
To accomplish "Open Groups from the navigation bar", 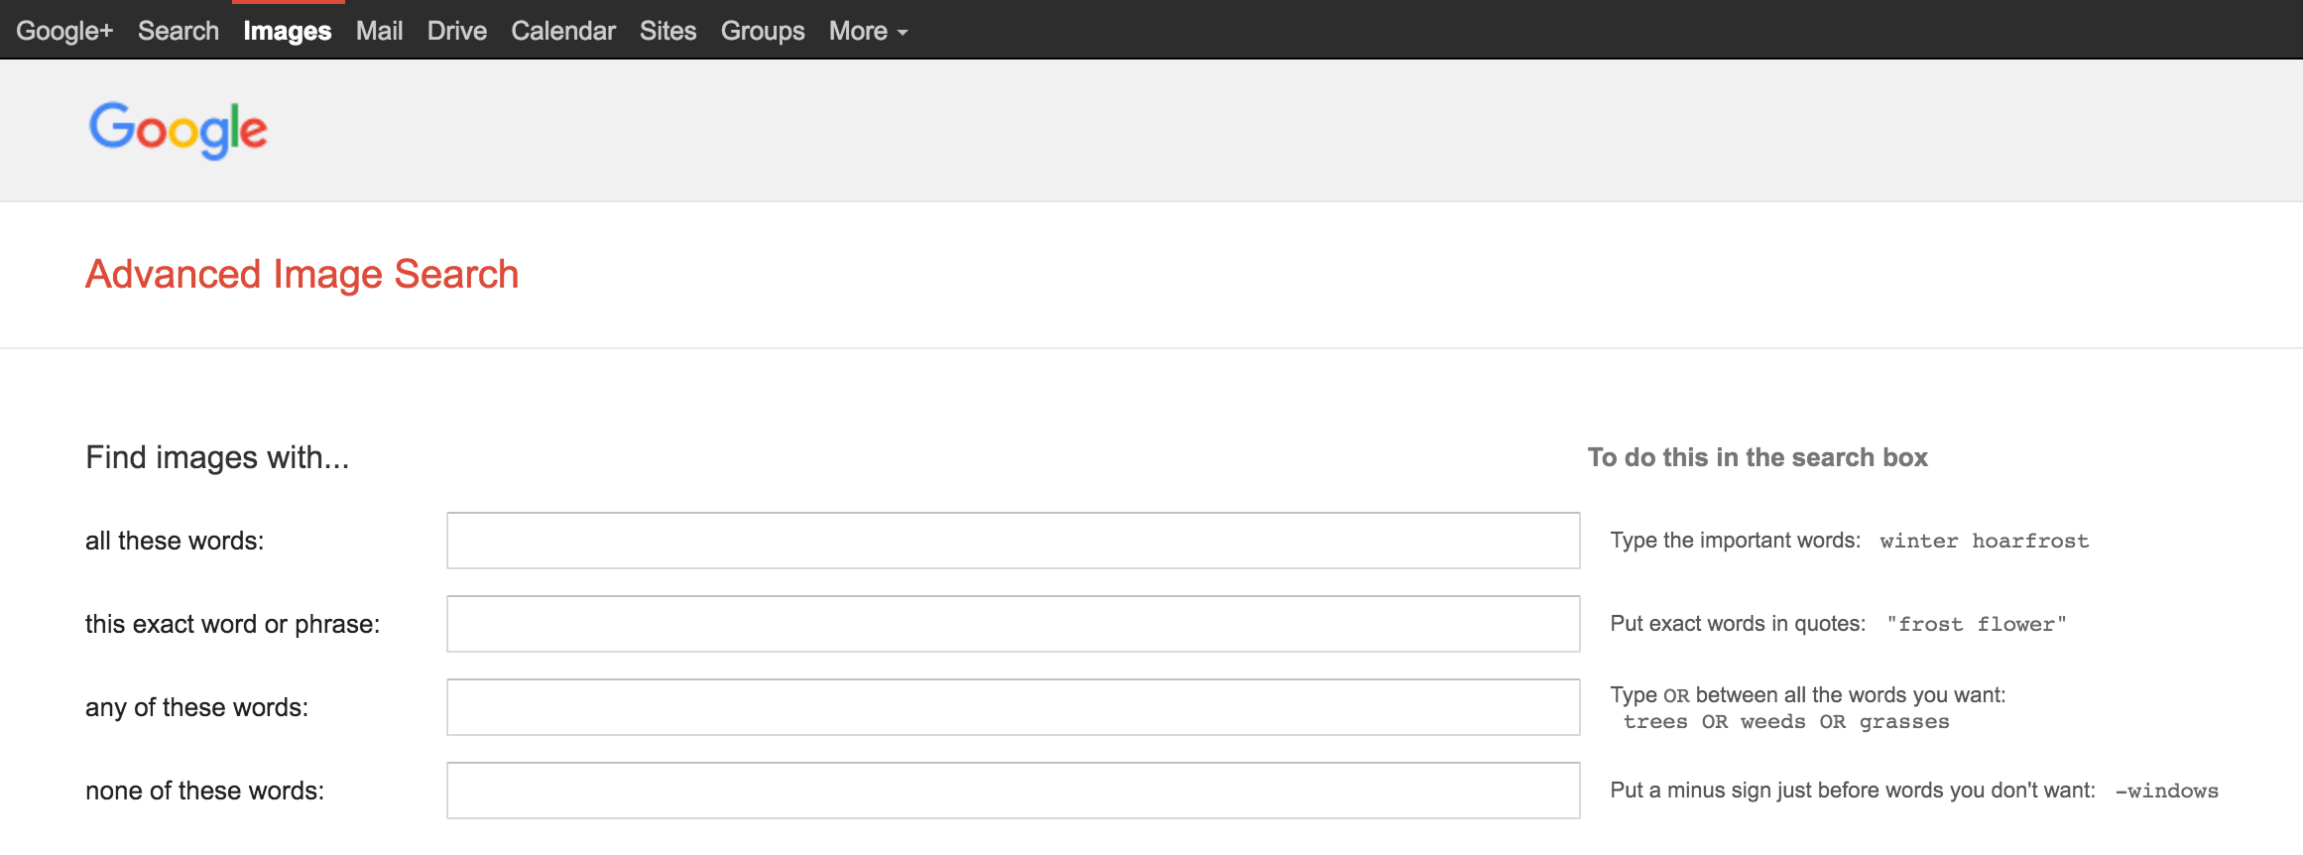I will 763,31.
